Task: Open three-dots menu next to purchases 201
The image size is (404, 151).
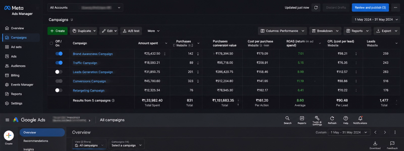Action: [x=198, y=72]
